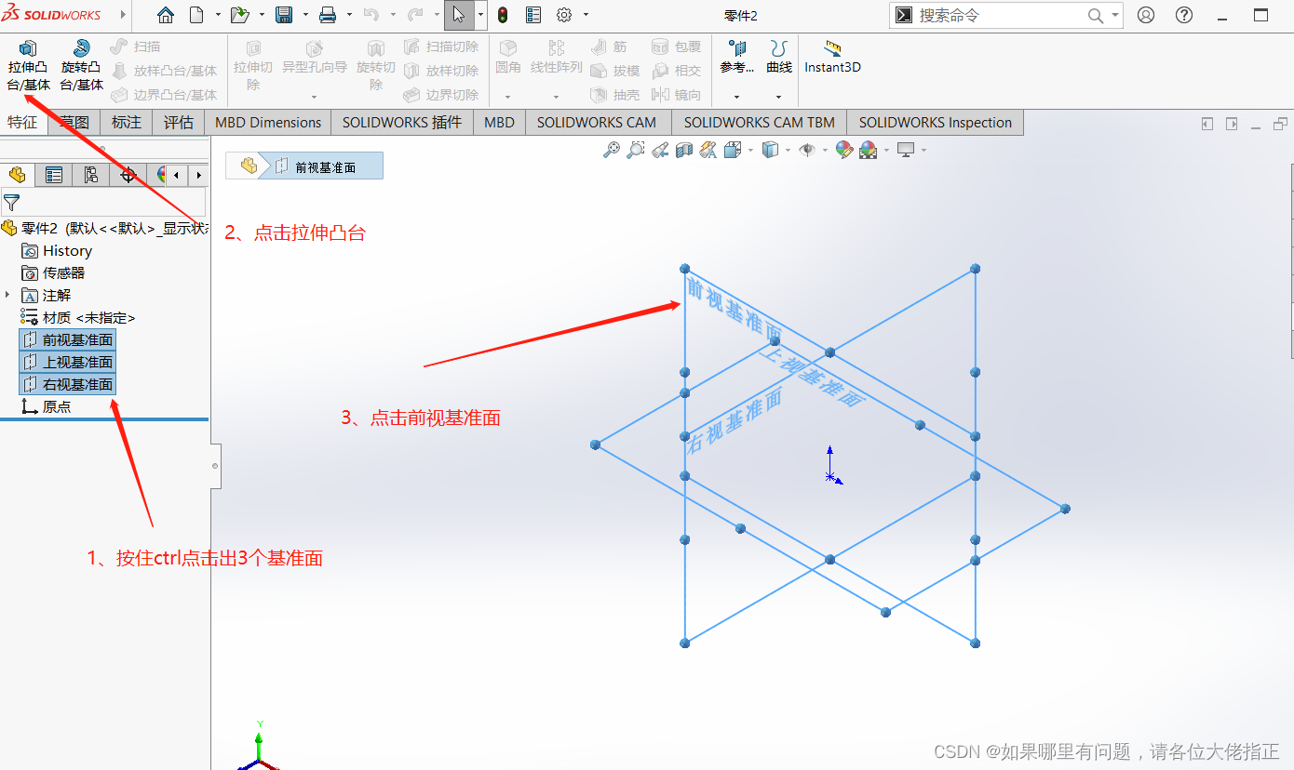Open the PropertyManager tab icon
The width and height of the screenshot is (1294, 770).
[54, 175]
